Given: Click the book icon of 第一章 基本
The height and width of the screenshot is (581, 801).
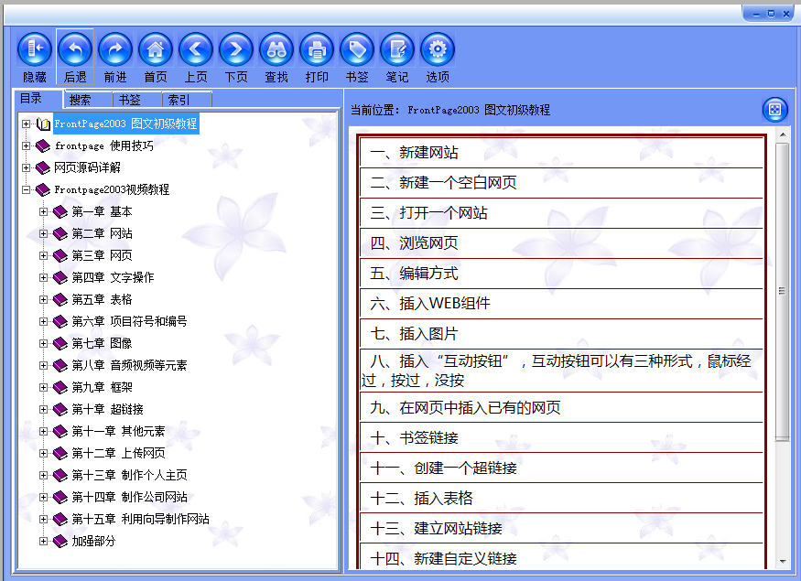Looking at the screenshot, I should pos(60,212).
